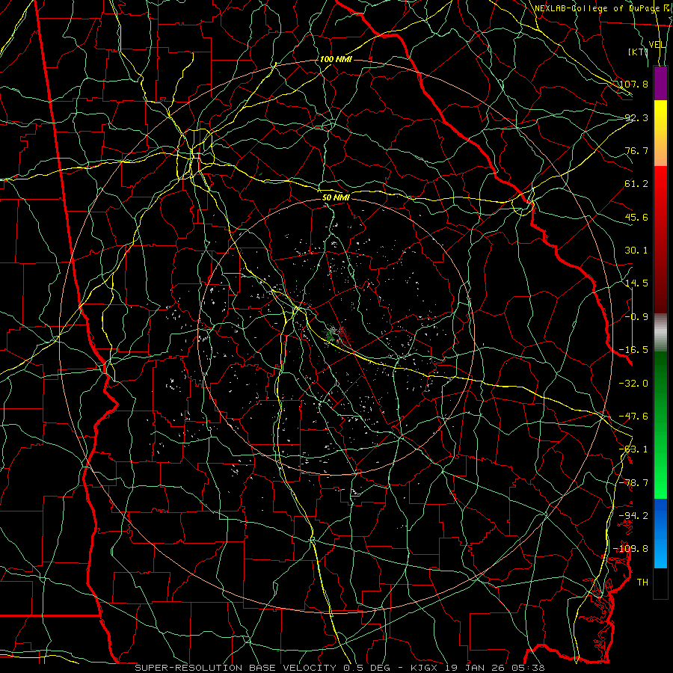Click the "NEXLAB-College of DuPage" header text

(x=597, y=8)
